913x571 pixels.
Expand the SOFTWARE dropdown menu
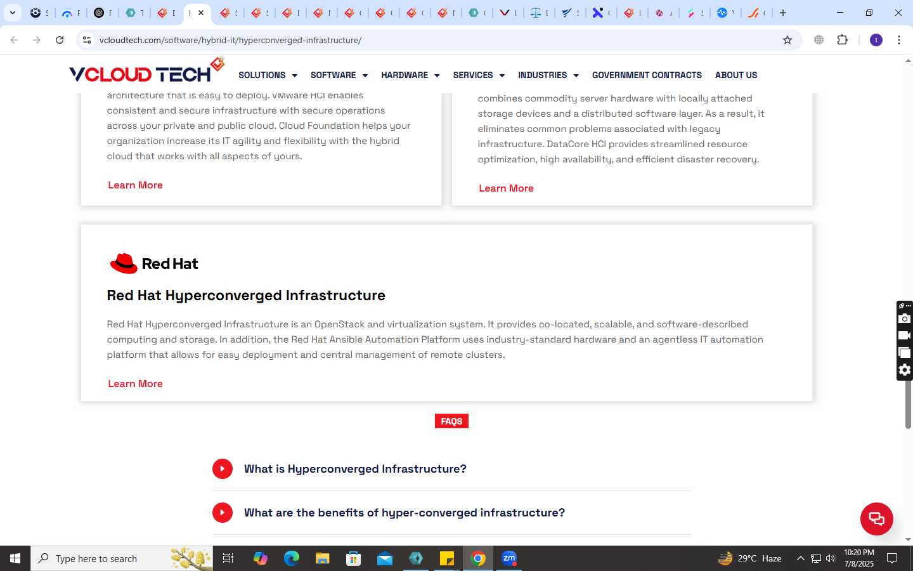tap(339, 75)
